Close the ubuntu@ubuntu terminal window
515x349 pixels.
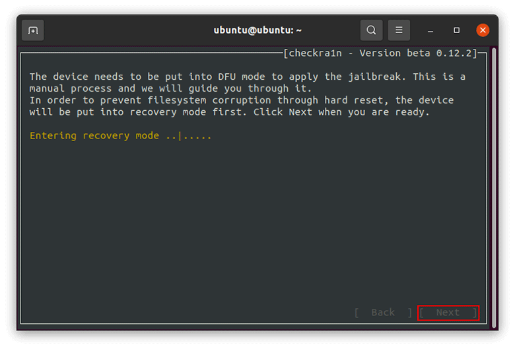(483, 30)
